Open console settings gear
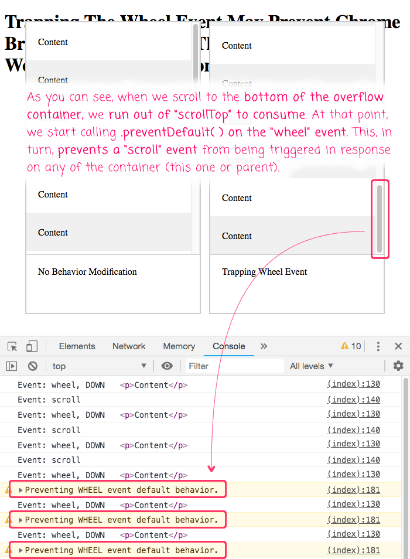Screen dimensions: 410x559 point(398,366)
